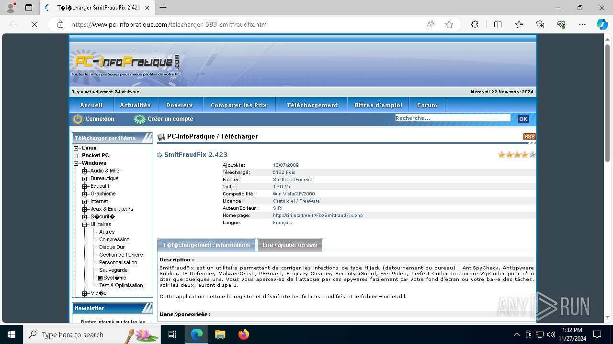613x344 pixels.
Task: Open the Dossiers menu
Action: [180, 105]
